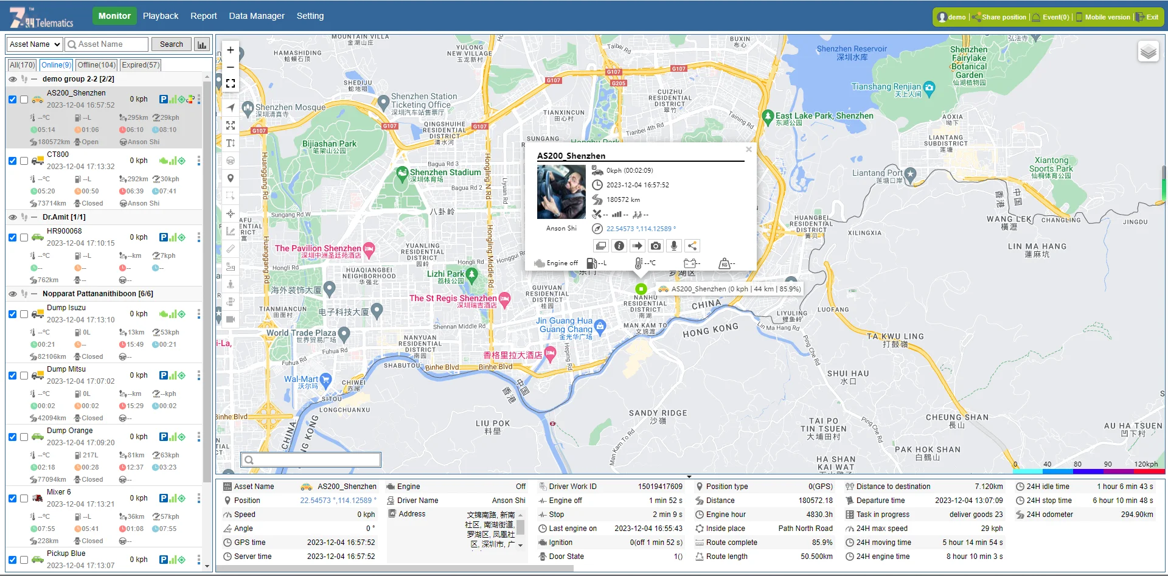This screenshot has height=576, width=1168.
Task: Zoom in on the map with plus icon
Action: pos(230,50)
